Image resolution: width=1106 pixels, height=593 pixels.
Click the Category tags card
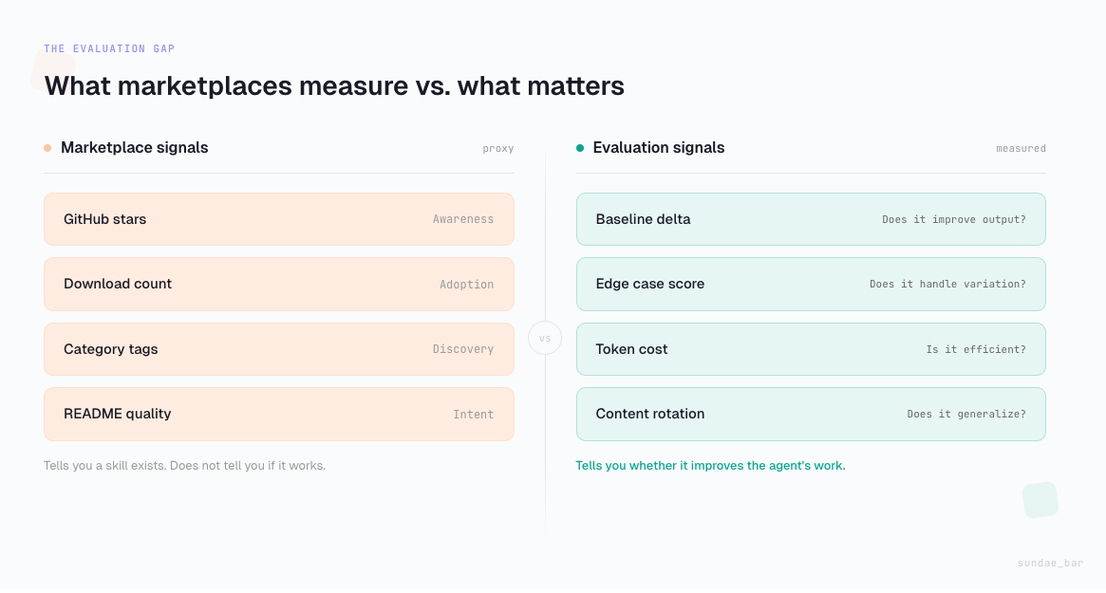click(278, 349)
